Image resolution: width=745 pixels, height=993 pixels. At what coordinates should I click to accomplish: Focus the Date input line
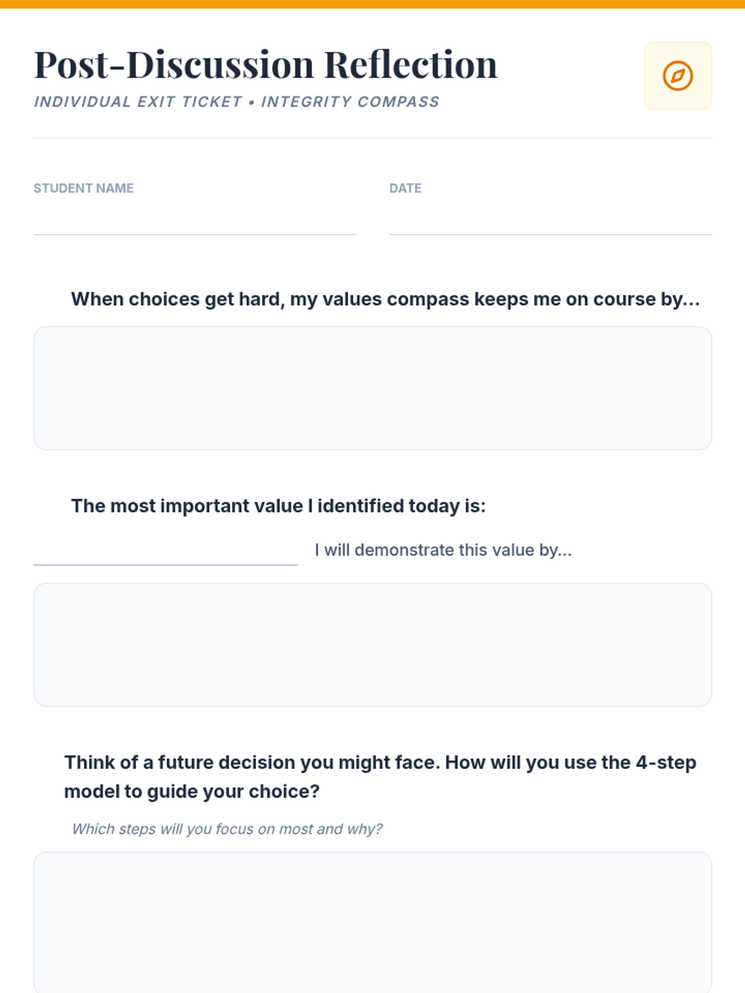(551, 221)
